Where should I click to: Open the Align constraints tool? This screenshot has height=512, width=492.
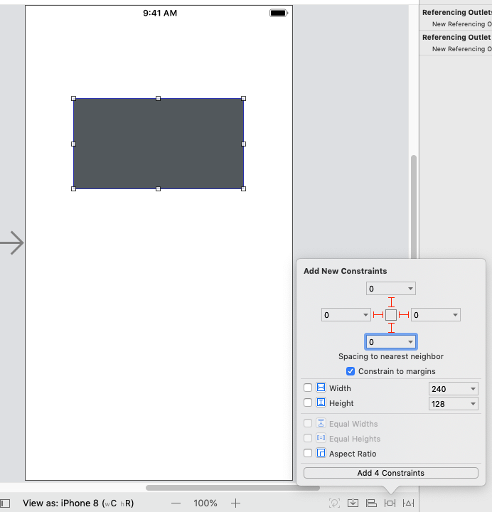coord(371,503)
